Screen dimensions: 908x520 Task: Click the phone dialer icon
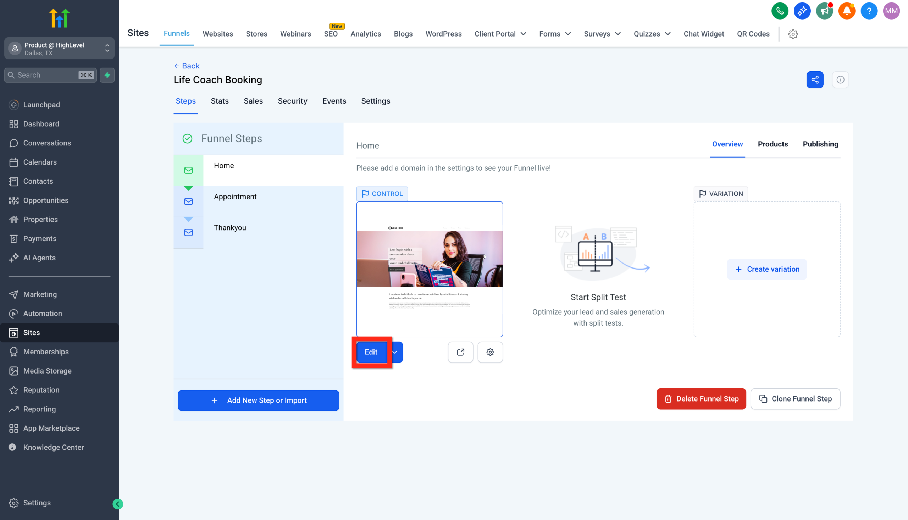(780, 11)
